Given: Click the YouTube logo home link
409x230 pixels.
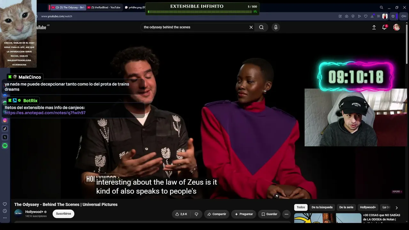Looking at the screenshot, I should coord(42,27).
